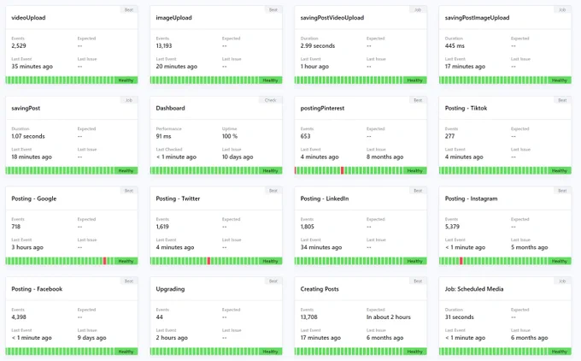The image size is (581, 361).
Task: Click last event 35 minutes ago
Action: [32, 67]
